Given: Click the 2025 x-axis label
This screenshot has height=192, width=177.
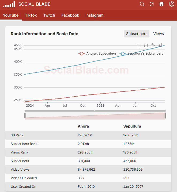Looking at the screenshot, I should [x=100, y=106].
